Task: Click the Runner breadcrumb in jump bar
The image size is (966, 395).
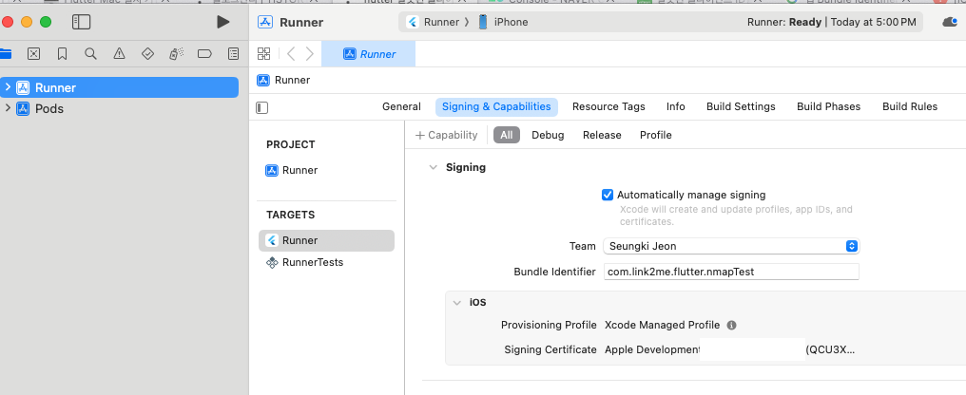Action: [x=284, y=80]
